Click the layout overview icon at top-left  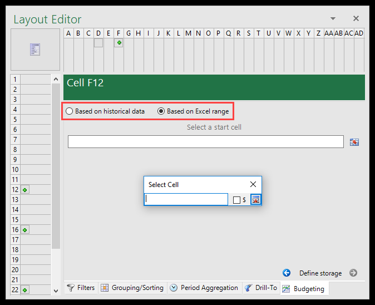tap(35, 50)
